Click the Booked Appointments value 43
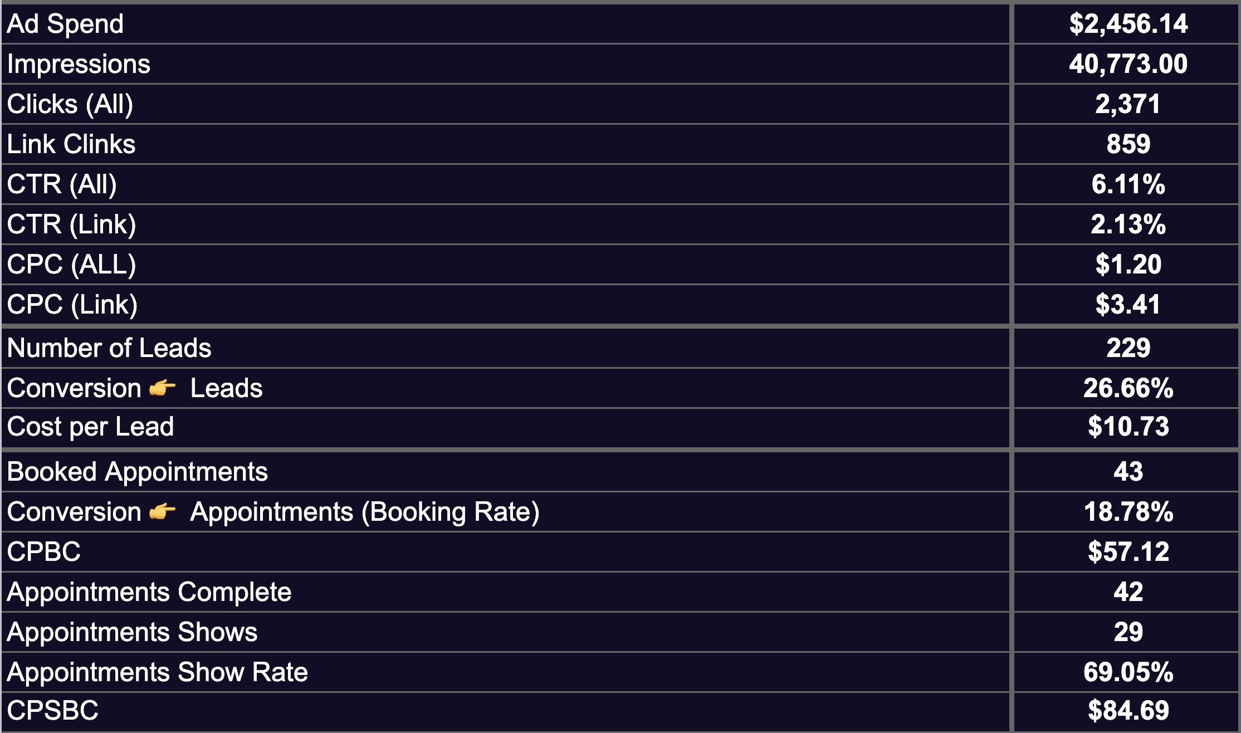This screenshot has height=733, width=1241. coord(1128,472)
